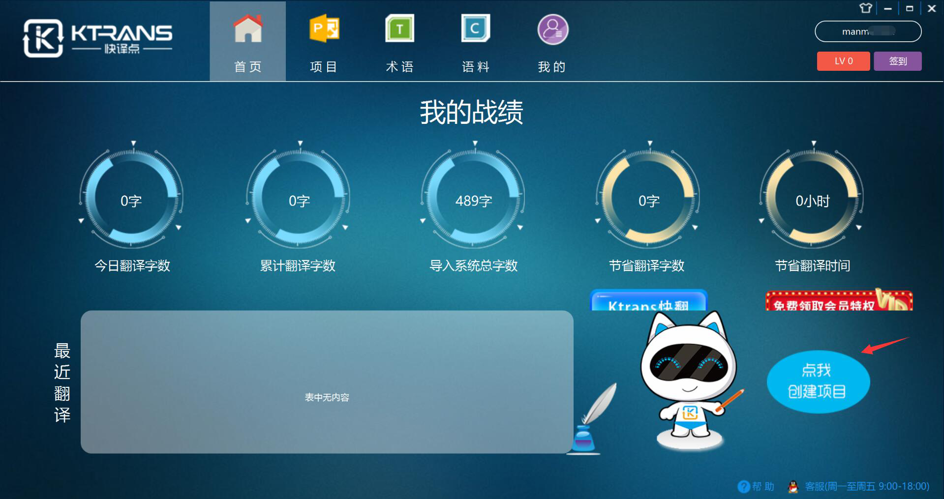Open the 术语 terminology tab
944x499 pixels.
pyautogui.click(x=399, y=41)
